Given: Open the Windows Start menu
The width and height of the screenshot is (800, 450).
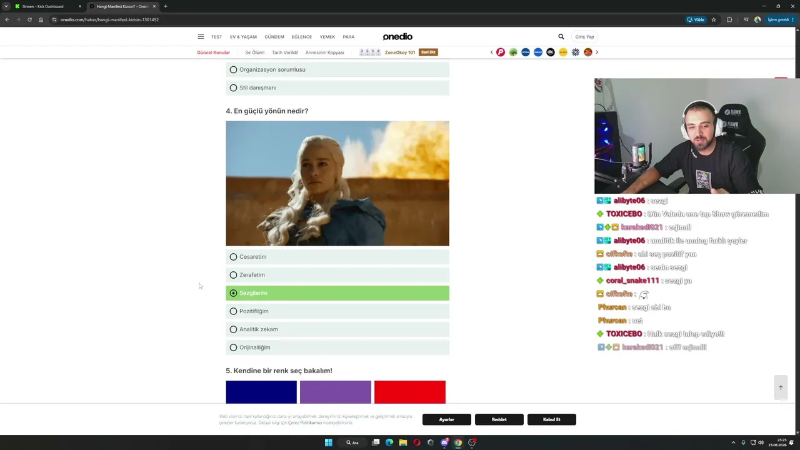Looking at the screenshot, I should (x=328, y=442).
